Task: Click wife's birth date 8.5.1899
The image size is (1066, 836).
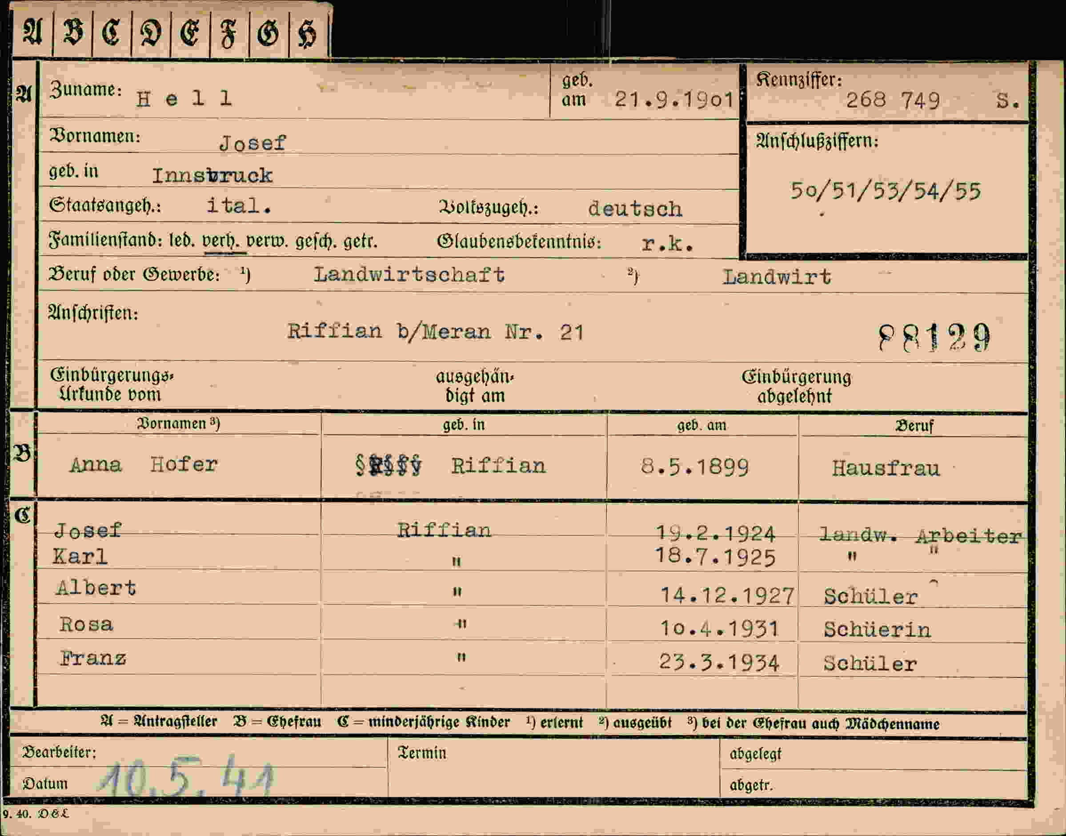Action: tap(695, 467)
